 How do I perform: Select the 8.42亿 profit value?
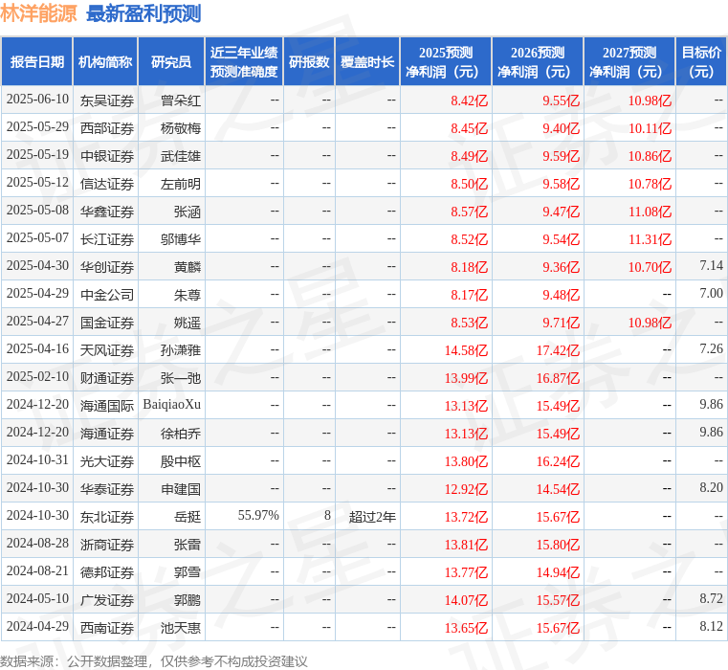[470, 100]
